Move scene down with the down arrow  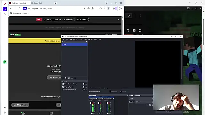point(75,78)
